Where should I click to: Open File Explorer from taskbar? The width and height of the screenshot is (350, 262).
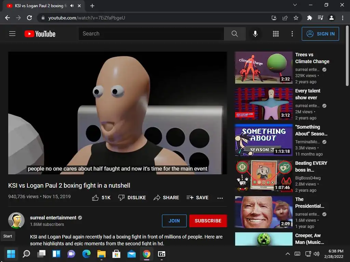[101, 254]
